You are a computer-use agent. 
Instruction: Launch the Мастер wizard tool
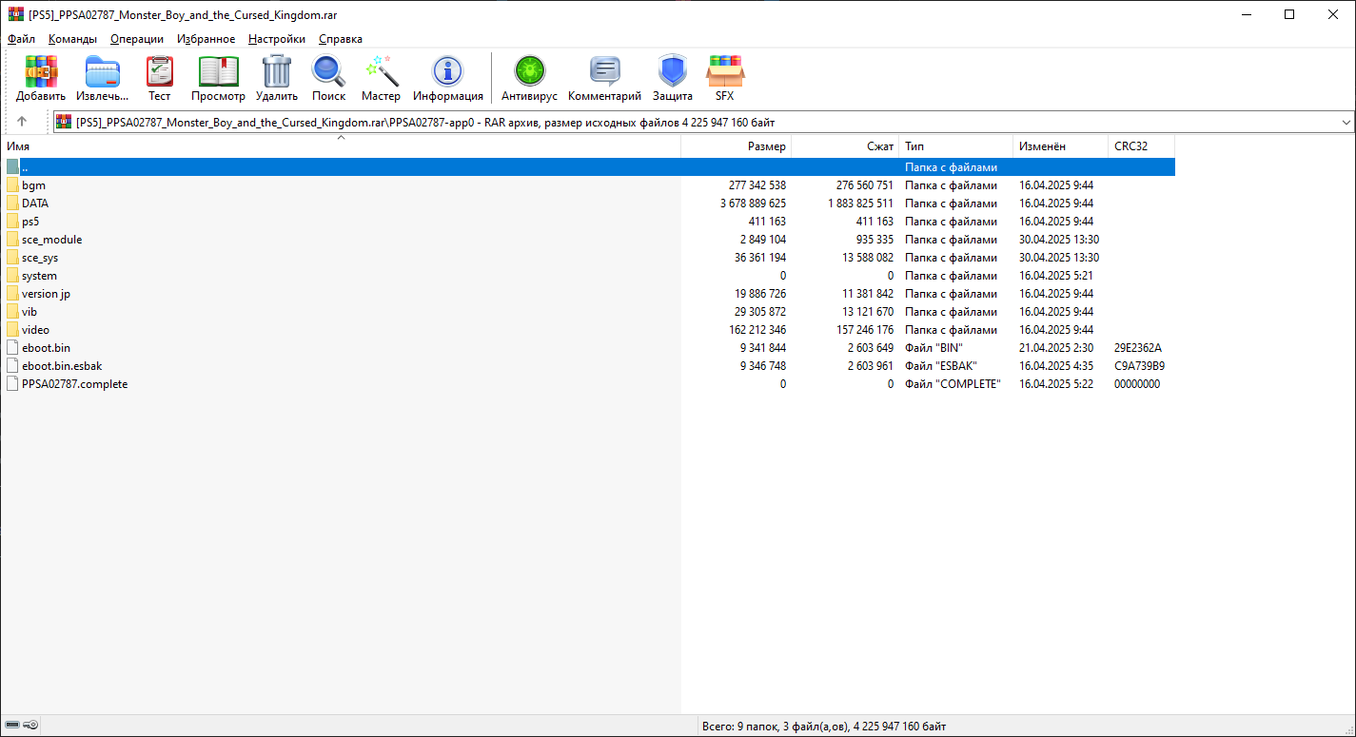coord(381,78)
